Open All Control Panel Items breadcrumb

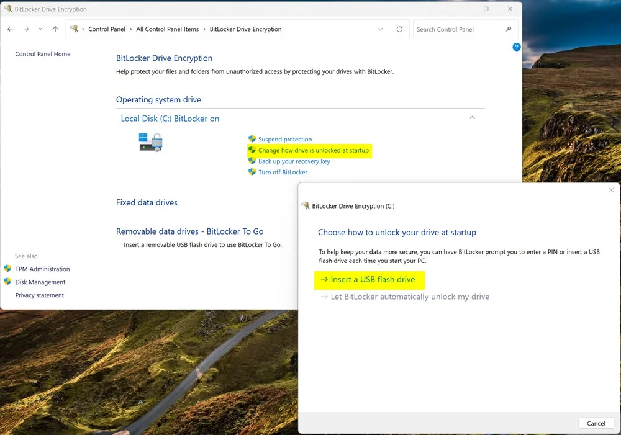[x=168, y=29]
